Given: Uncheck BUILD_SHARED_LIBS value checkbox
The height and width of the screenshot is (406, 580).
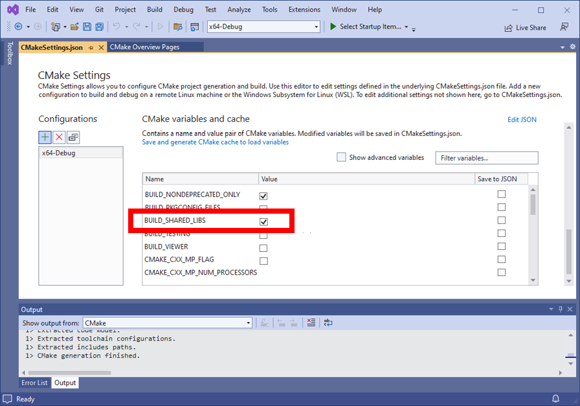Looking at the screenshot, I should (x=263, y=221).
